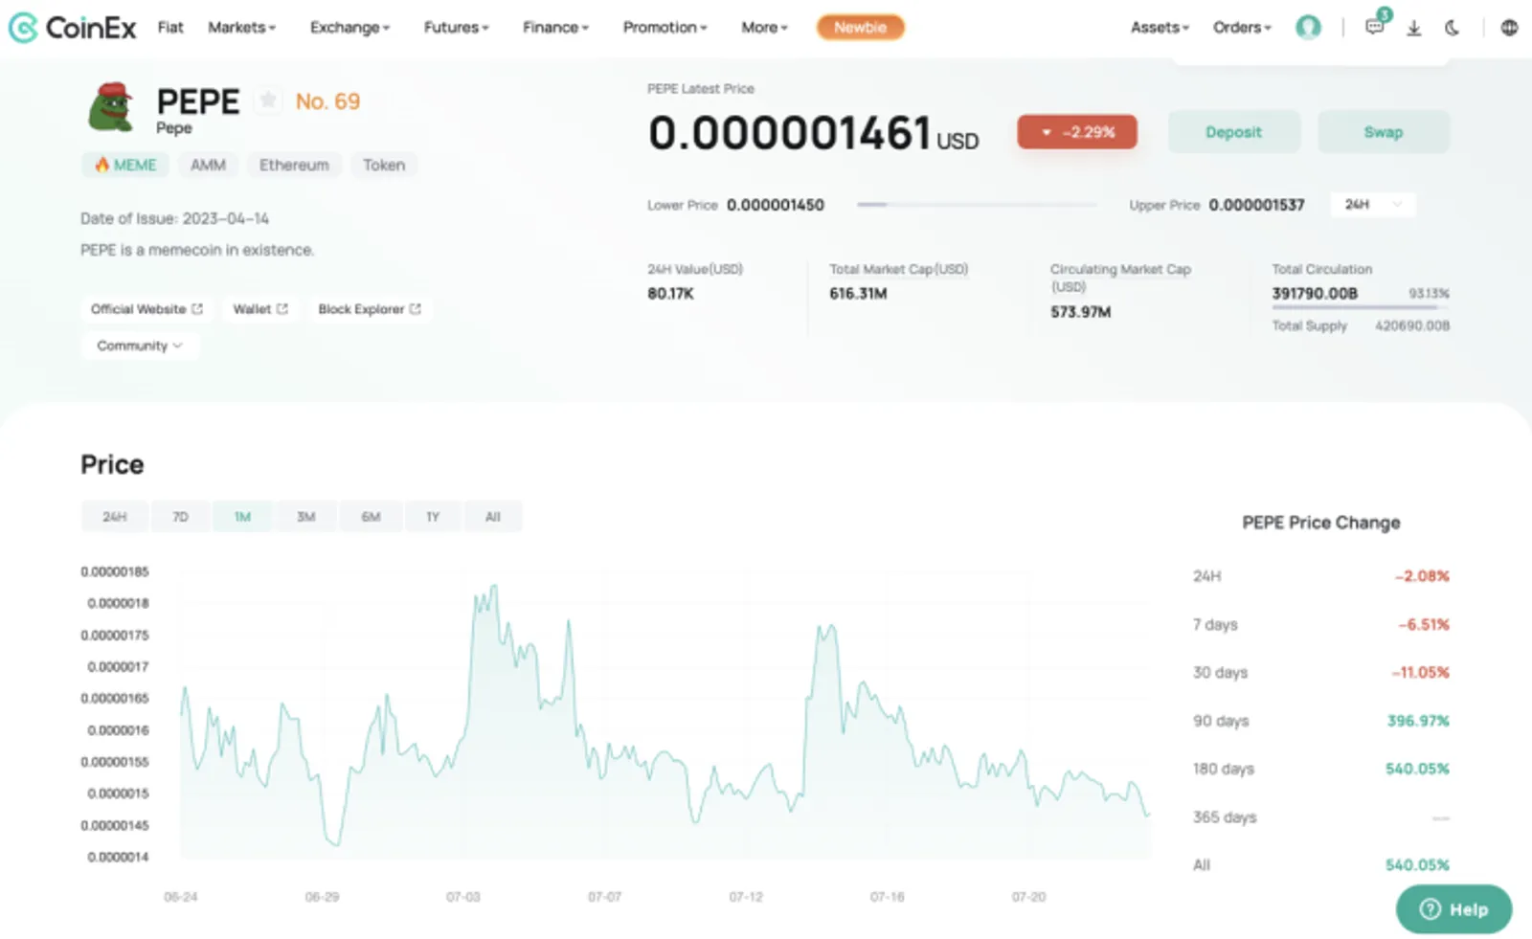Click the Deposit button
Screen dimensions: 1532x939
1233,132
